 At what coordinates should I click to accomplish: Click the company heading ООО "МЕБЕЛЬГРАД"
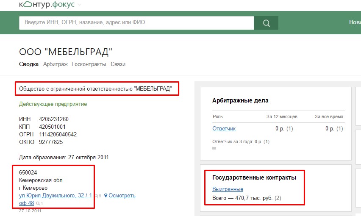click(66, 52)
